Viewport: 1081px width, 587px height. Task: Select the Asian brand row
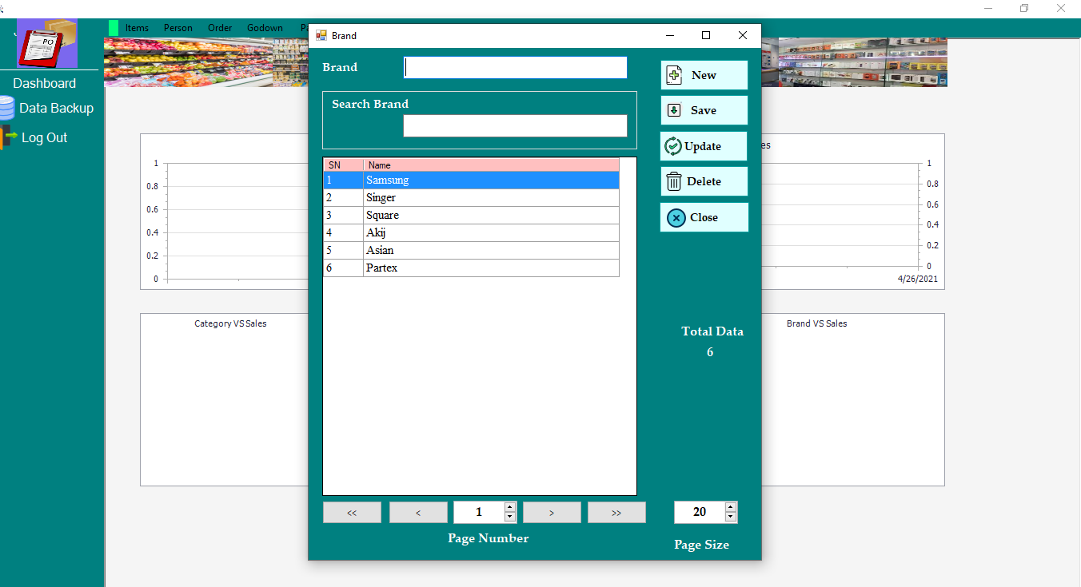(471, 251)
